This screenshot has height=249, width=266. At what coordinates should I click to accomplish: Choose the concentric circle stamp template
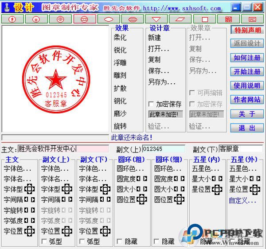tap(60, 19)
